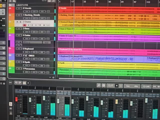Mute the 0 Vocals track
The image size is (160, 120).
17,8
